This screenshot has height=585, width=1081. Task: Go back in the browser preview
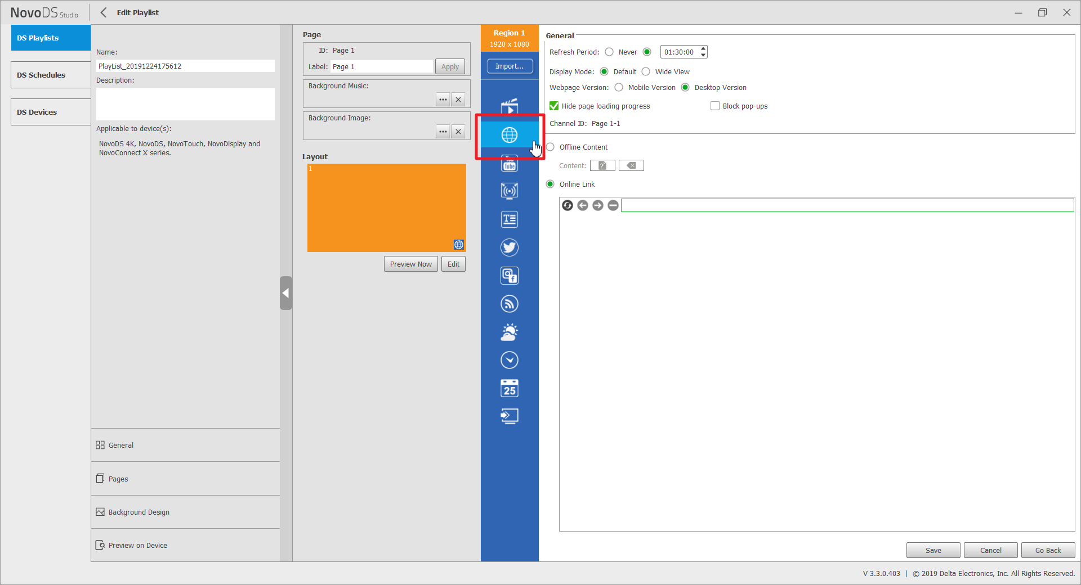583,205
